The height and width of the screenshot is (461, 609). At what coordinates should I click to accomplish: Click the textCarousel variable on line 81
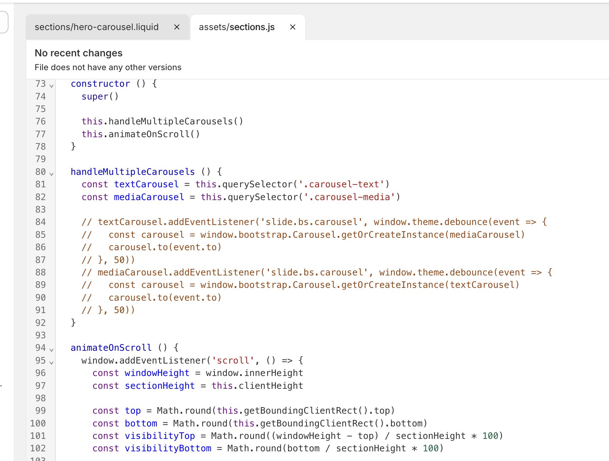point(146,184)
